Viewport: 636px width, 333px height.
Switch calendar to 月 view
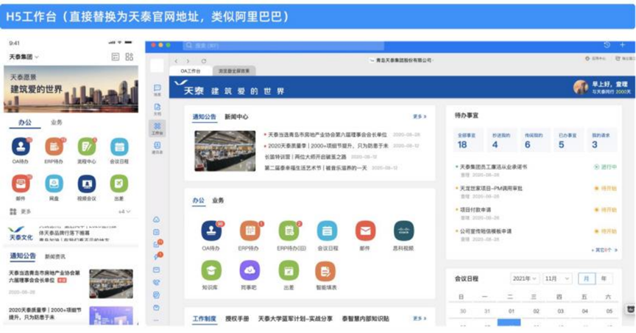pos(587,278)
